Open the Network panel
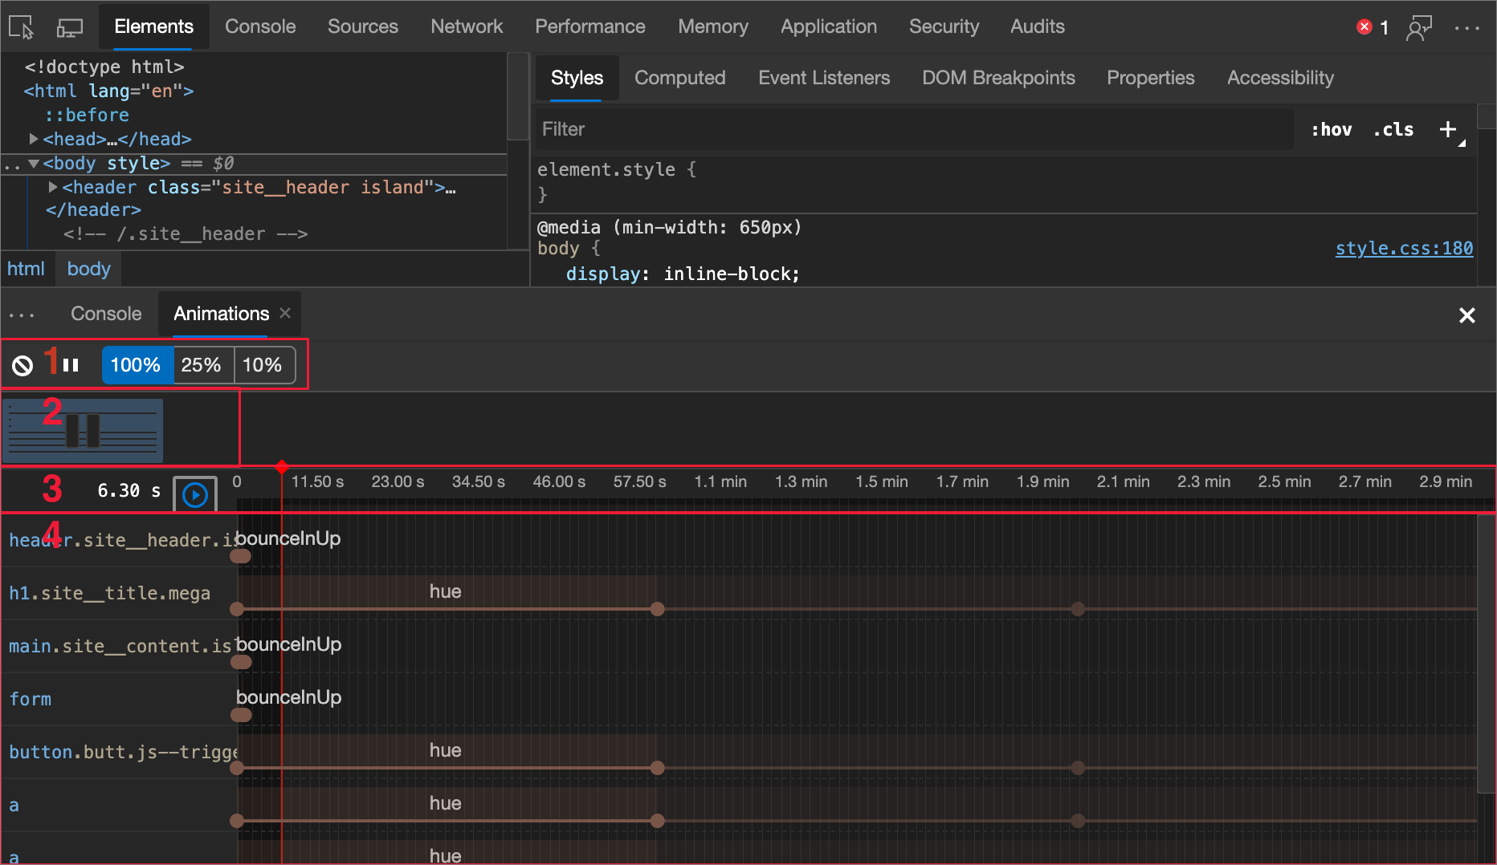 tap(467, 26)
